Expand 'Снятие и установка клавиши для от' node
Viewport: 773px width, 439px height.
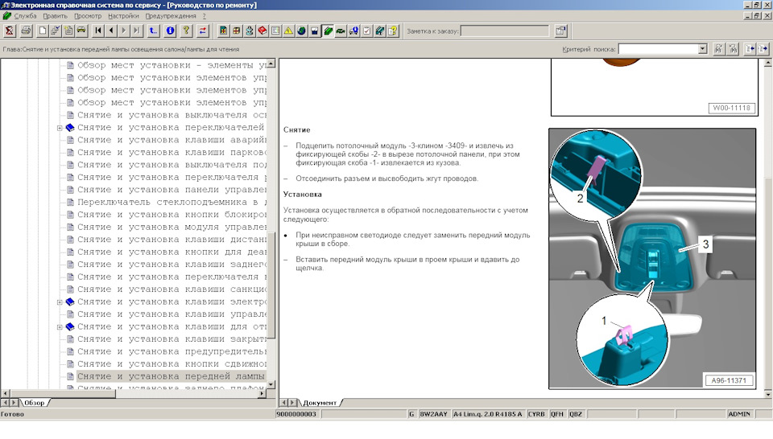60,326
